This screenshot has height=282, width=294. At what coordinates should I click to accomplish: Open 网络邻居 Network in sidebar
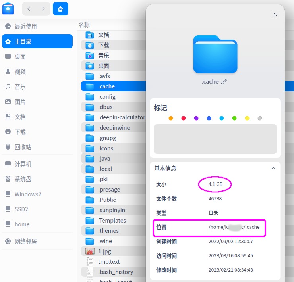click(x=37, y=241)
